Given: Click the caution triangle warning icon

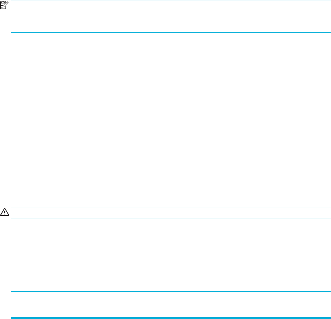Looking at the screenshot, I should tap(5, 212).
